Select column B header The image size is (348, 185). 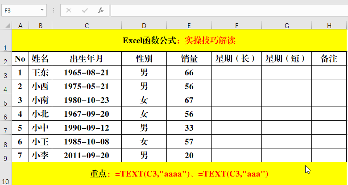coord(41,25)
